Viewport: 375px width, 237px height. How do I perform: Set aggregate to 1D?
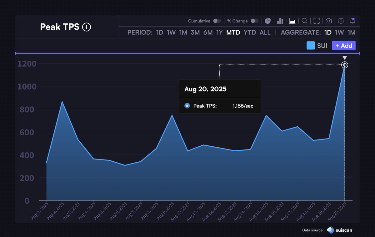pyautogui.click(x=328, y=33)
